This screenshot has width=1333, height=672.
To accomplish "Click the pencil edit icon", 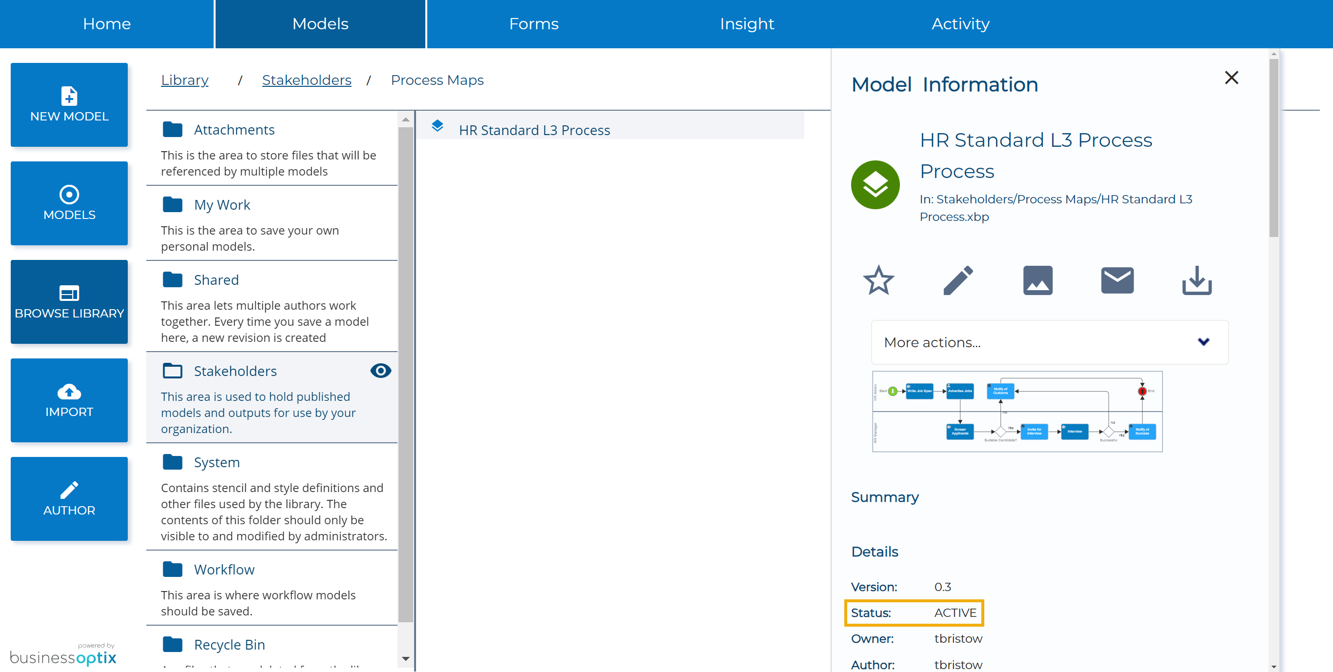I will (958, 280).
